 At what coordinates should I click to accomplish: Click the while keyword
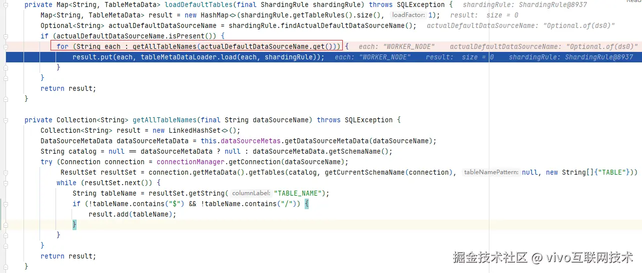tap(67, 183)
